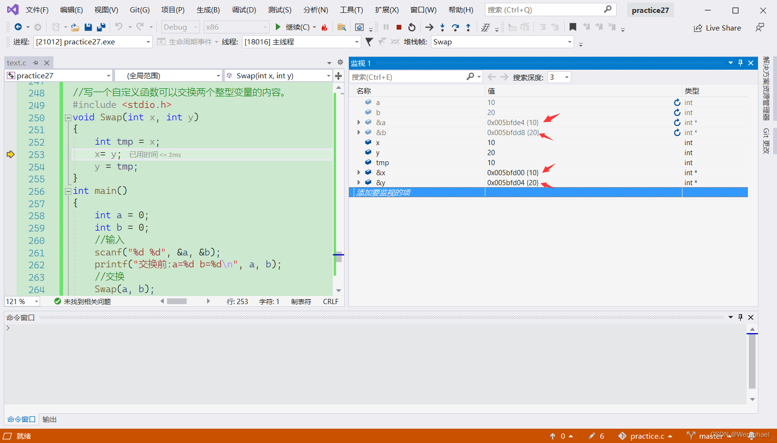Refresh value of &b watch entry
Screen dimensions: 777x443
677,133
